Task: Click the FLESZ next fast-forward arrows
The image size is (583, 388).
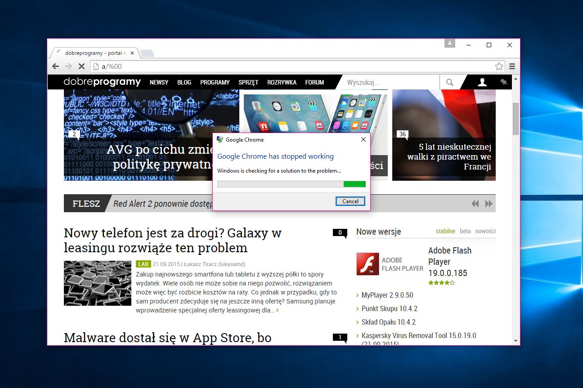Action: (489, 204)
